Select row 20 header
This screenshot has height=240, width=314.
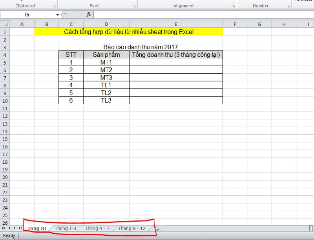coord(5,177)
